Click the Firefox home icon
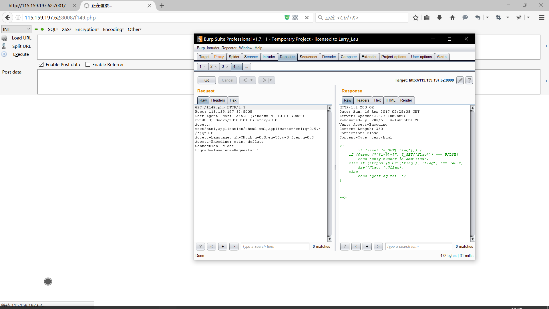The height and width of the screenshot is (309, 549). click(452, 18)
